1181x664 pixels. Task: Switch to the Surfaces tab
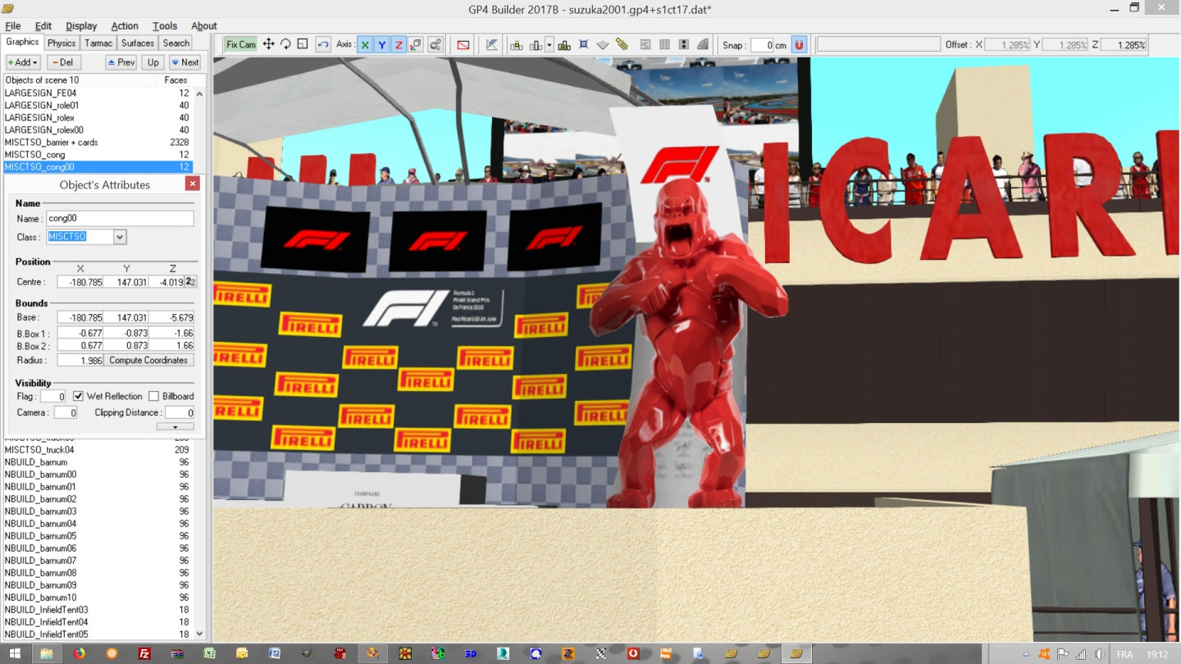[x=138, y=43]
